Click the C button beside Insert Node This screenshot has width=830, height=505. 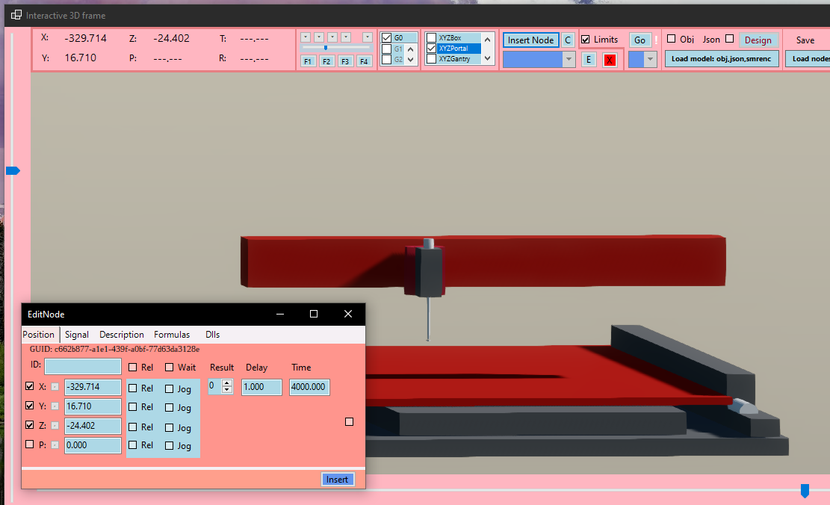coord(568,40)
